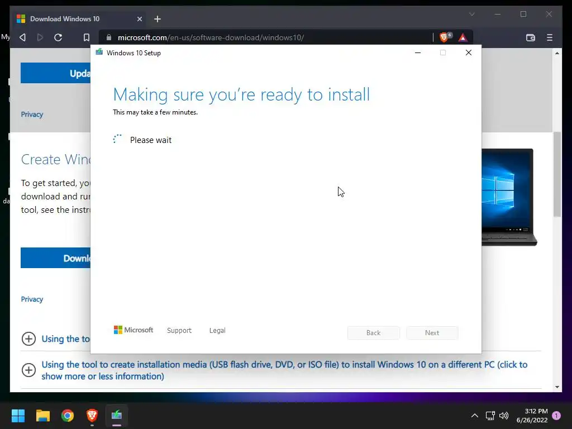572x429 pixels.
Task: Open the browser hamburger menu
Action: (x=550, y=37)
